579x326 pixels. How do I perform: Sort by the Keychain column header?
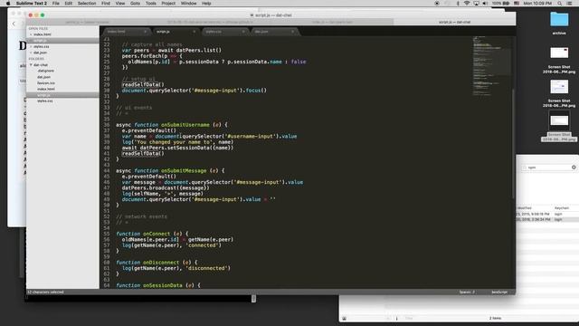point(561,208)
